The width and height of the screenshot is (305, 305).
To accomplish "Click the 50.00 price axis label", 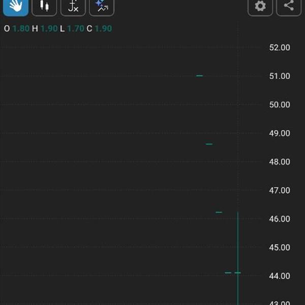I will tap(280, 105).
